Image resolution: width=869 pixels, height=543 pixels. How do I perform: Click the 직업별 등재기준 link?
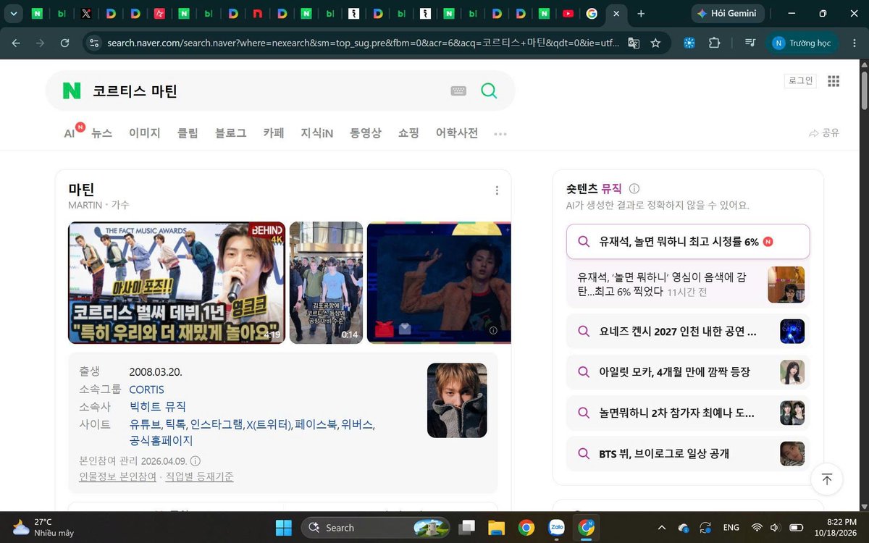200,477
